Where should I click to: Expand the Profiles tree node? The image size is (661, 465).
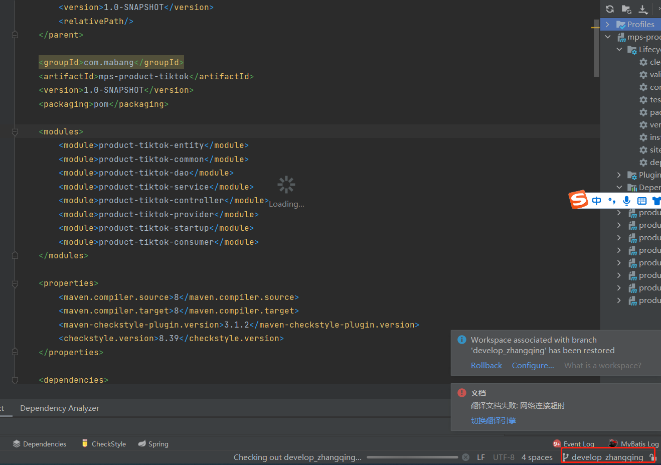(x=607, y=25)
